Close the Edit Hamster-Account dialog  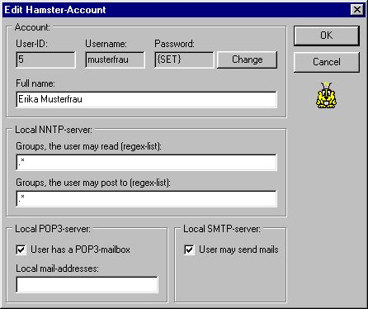[357, 10]
